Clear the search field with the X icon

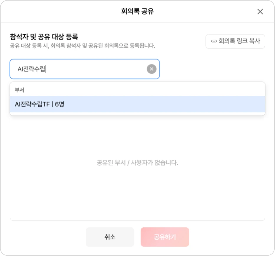(x=152, y=69)
